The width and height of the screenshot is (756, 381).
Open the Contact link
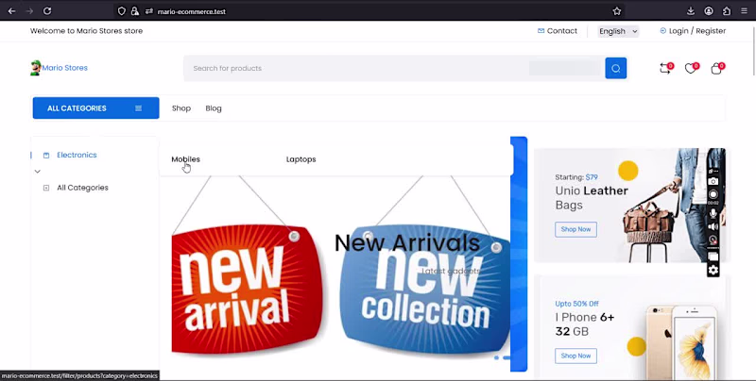561,31
